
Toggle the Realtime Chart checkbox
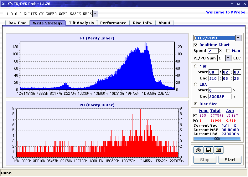[195, 45]
